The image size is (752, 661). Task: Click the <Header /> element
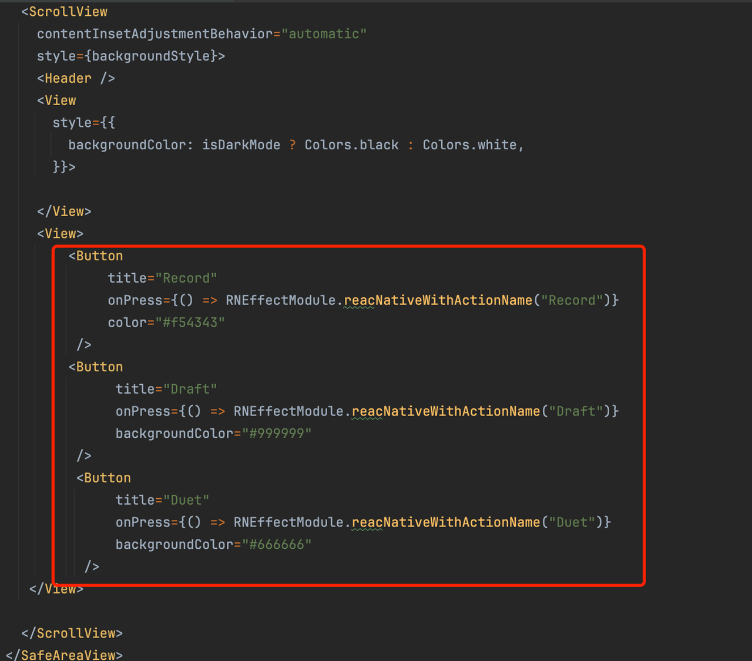(76, 78)
